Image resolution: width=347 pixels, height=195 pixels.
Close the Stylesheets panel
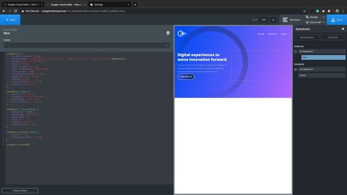(x=343, y=29)
